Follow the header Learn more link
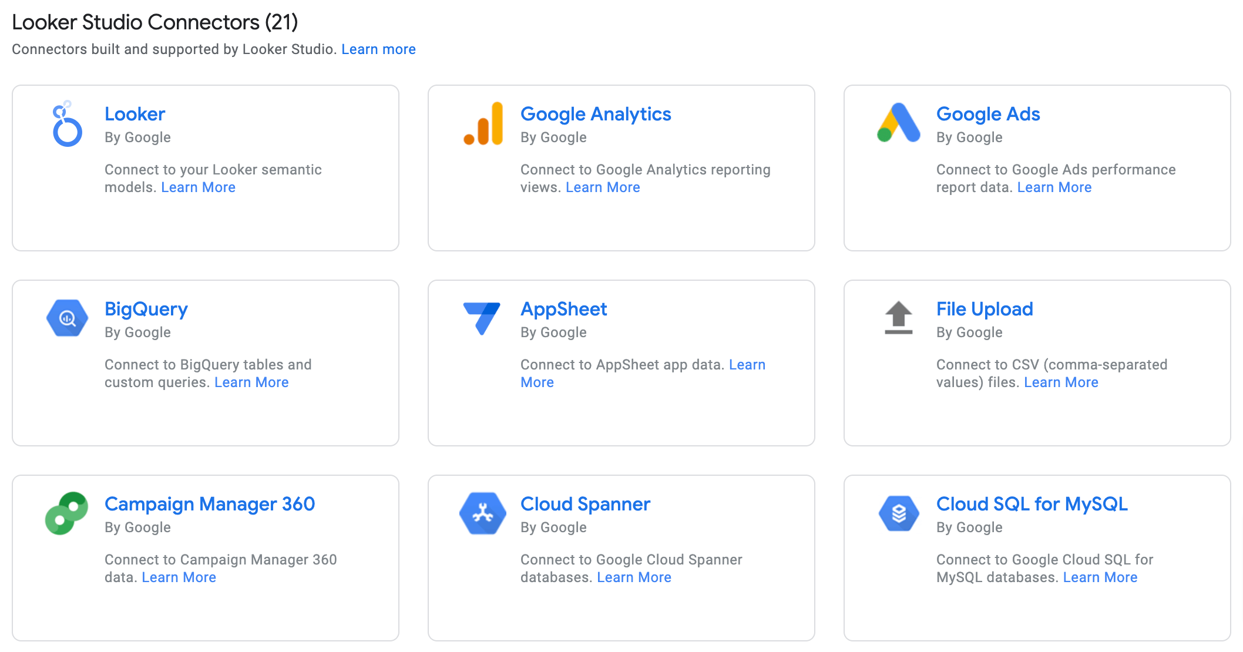The height and width of the screenshot is (652, 1243). (378, 49)
